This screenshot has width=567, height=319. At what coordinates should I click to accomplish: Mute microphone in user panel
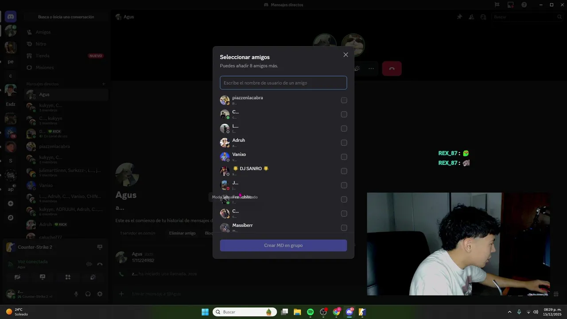point(76,294)
